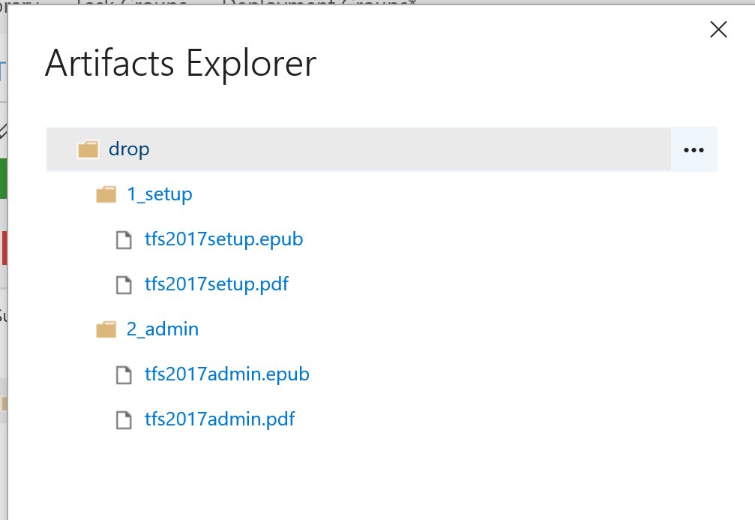Click the drop folder icon
The image size is (755, 520).
pos(88,149)
